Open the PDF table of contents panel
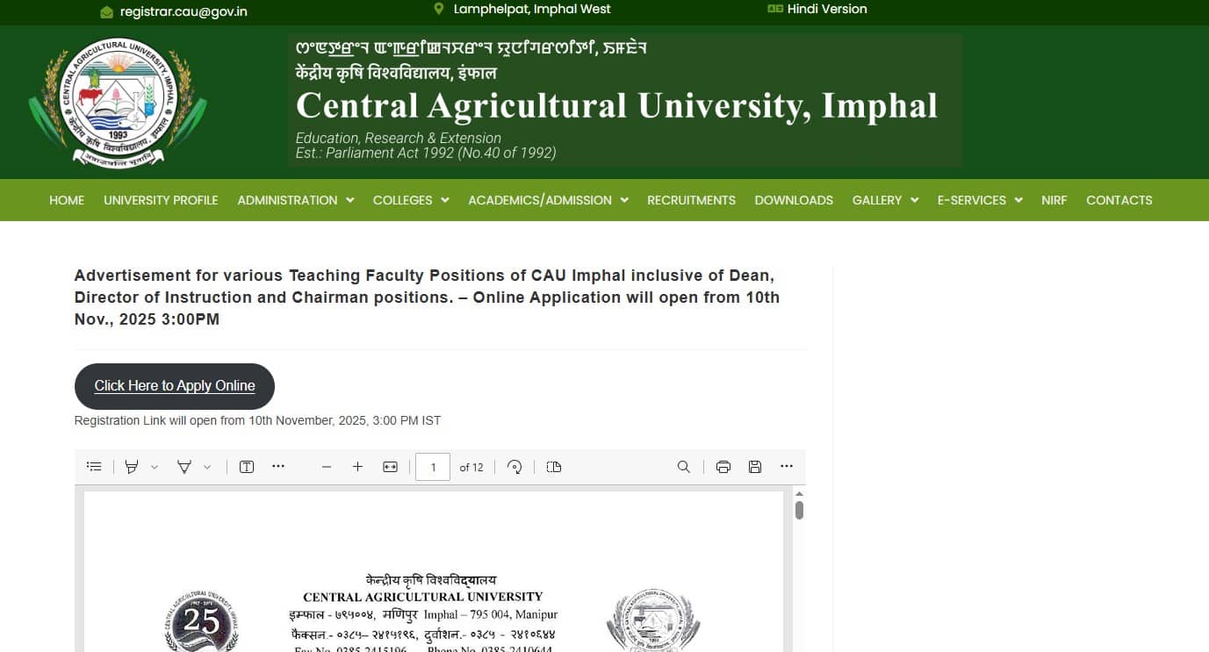 coord(94,466)
